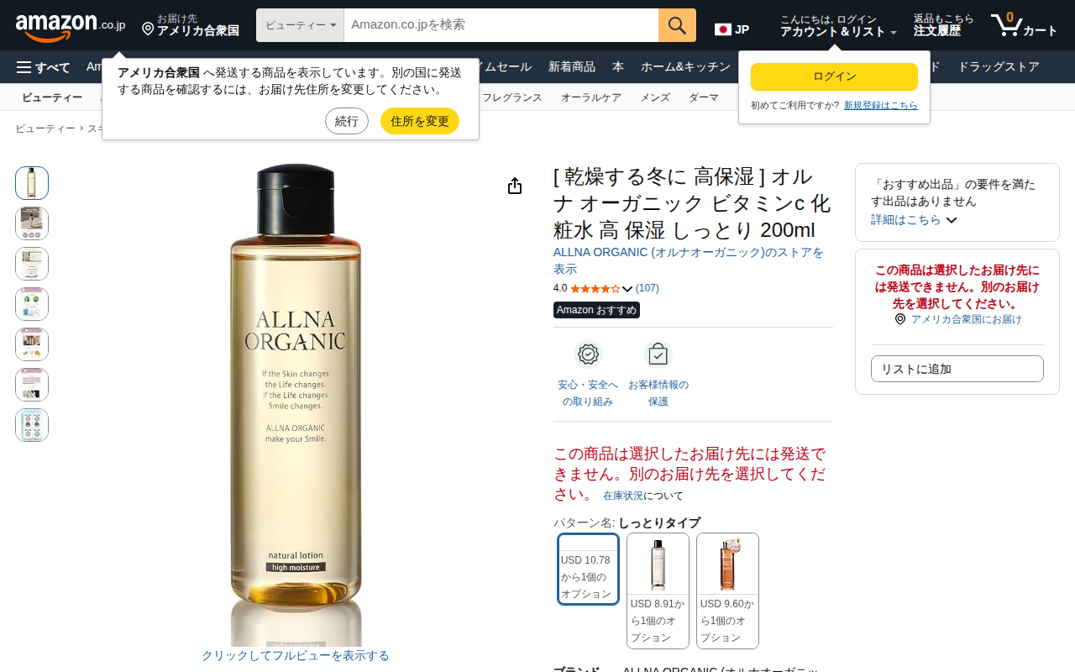Viewport: 1075px width, 672px height.
Task: Expand the star rating dropdown chevron
Action: [x=627, y=289]
